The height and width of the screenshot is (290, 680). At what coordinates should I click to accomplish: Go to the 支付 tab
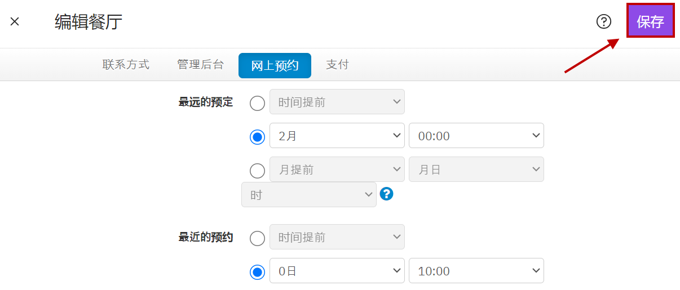tap(337, 65)
